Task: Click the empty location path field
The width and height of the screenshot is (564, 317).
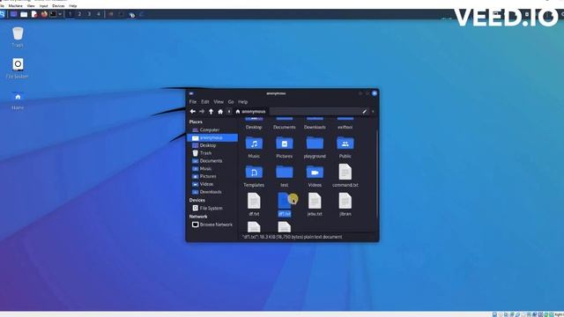Action: [x=315, y=112]
